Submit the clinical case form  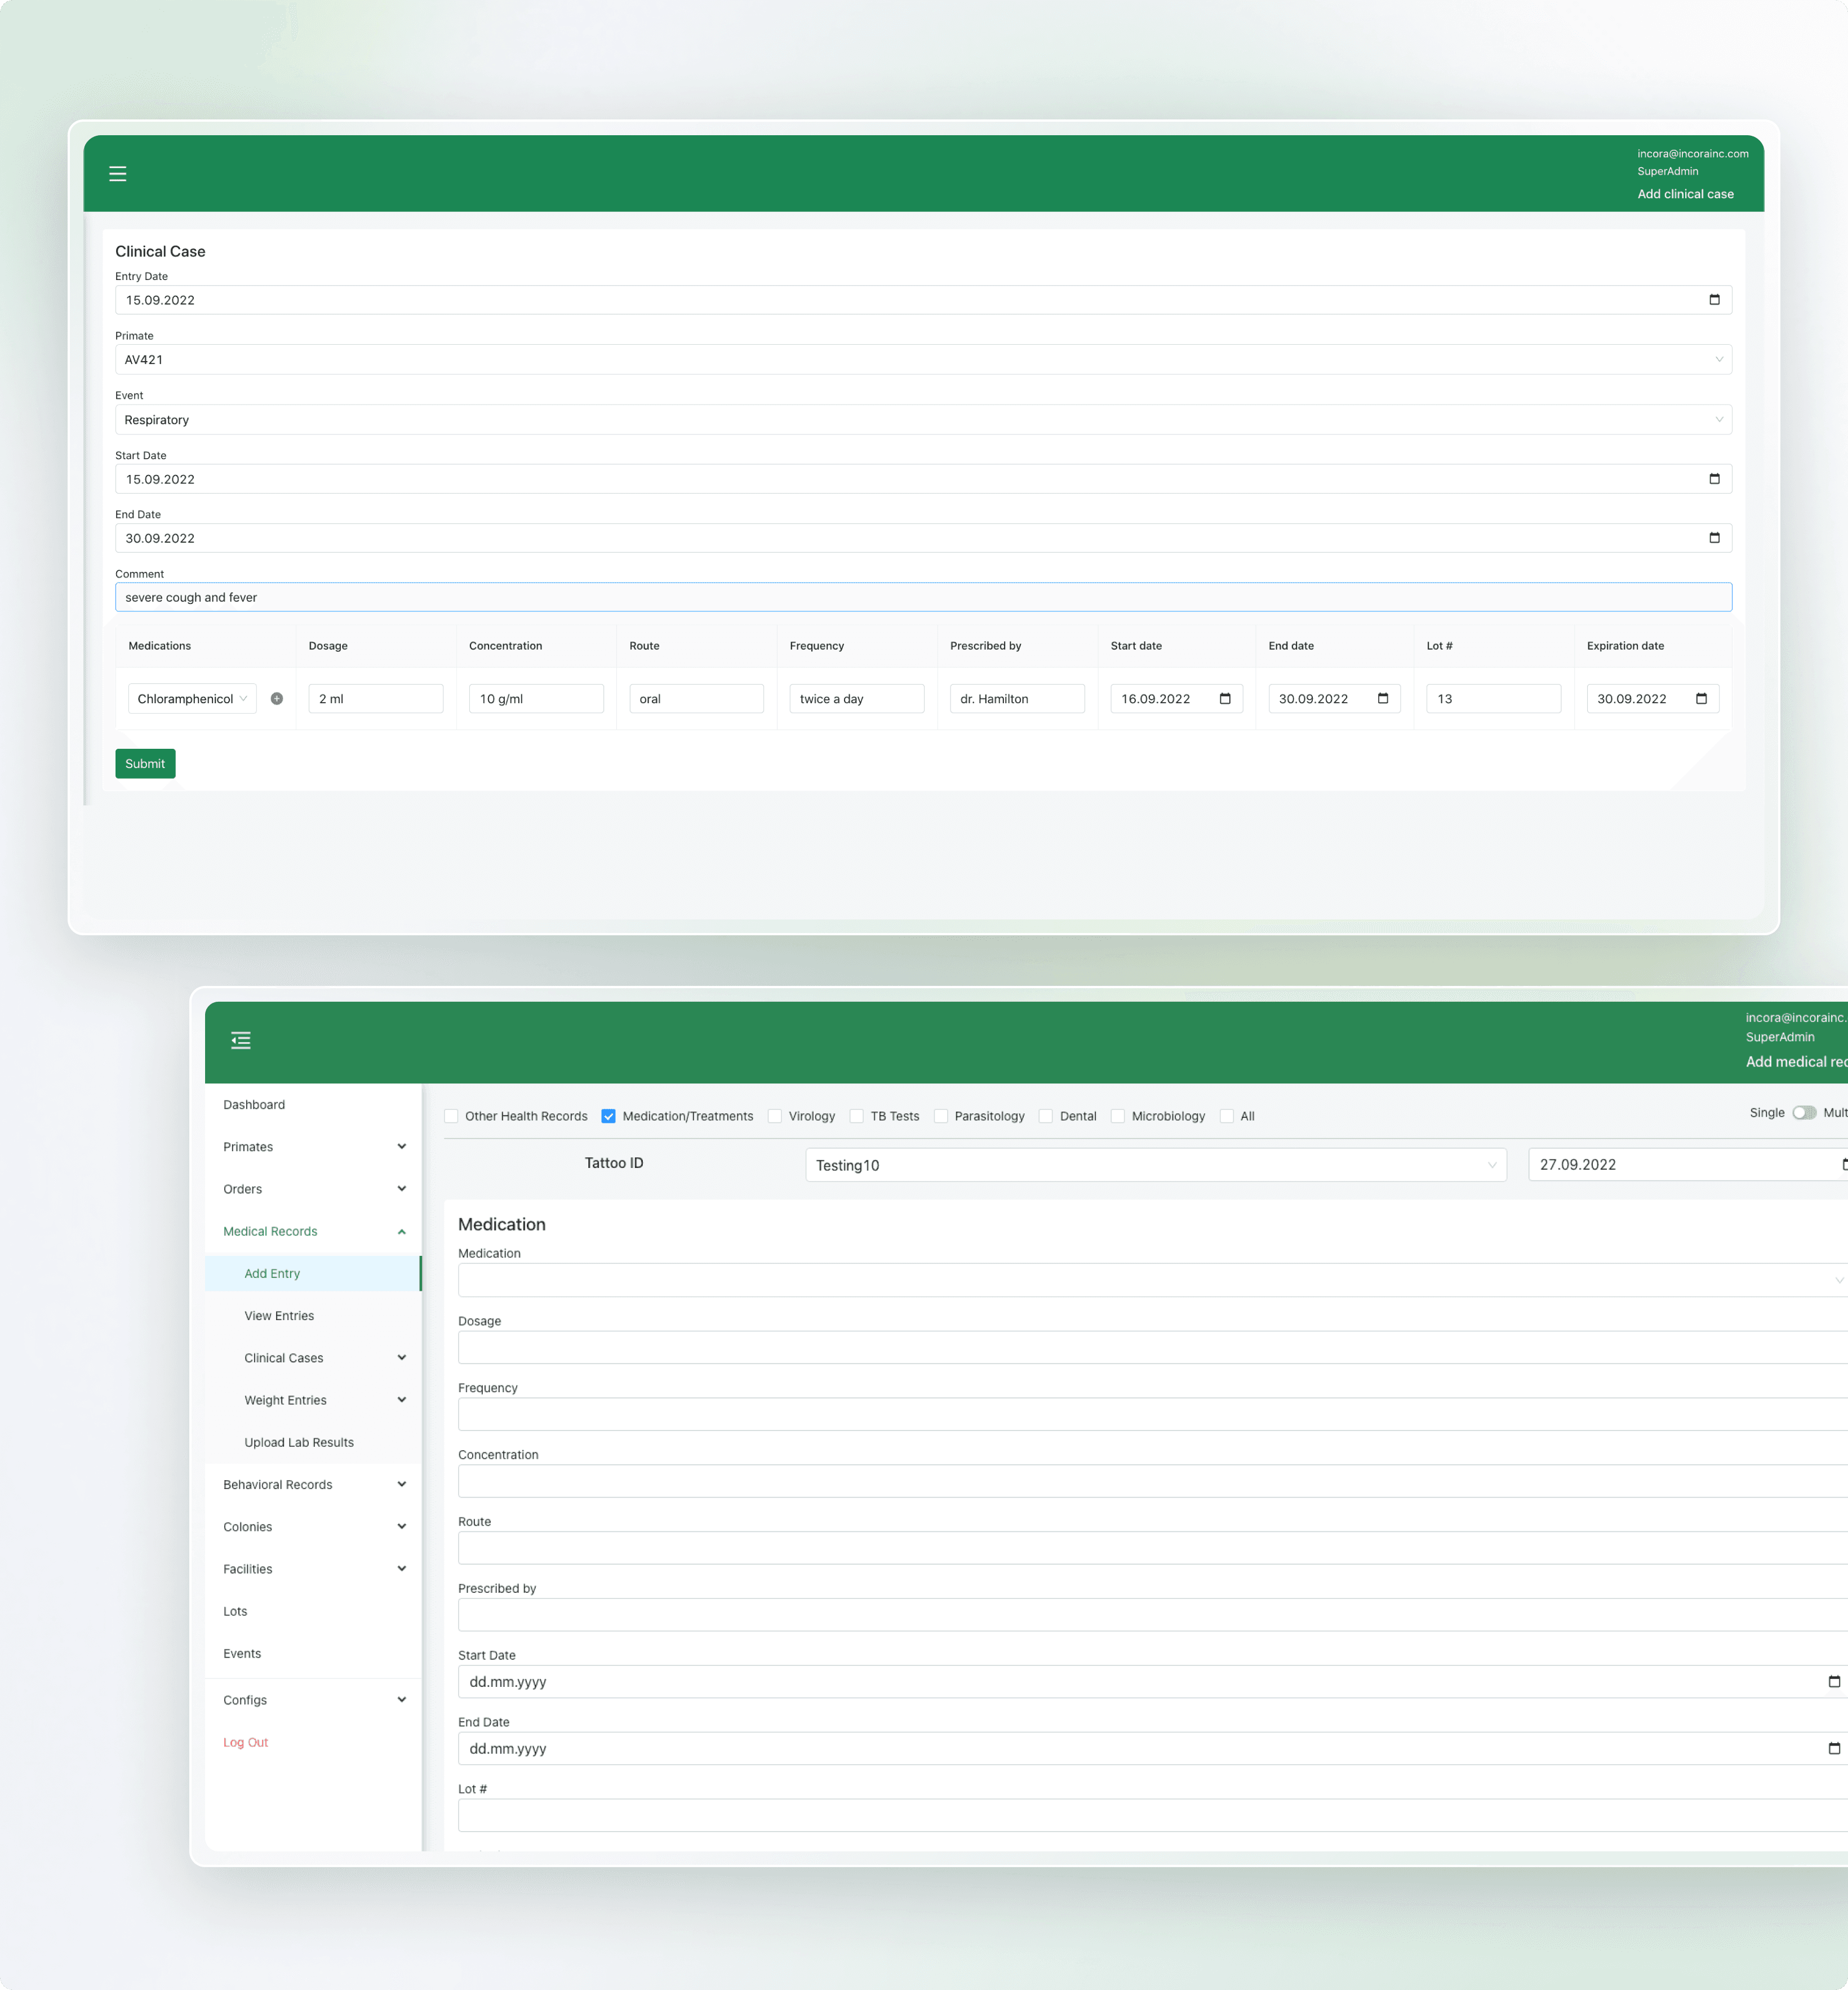pyautogui.click(x=145, y=764)
